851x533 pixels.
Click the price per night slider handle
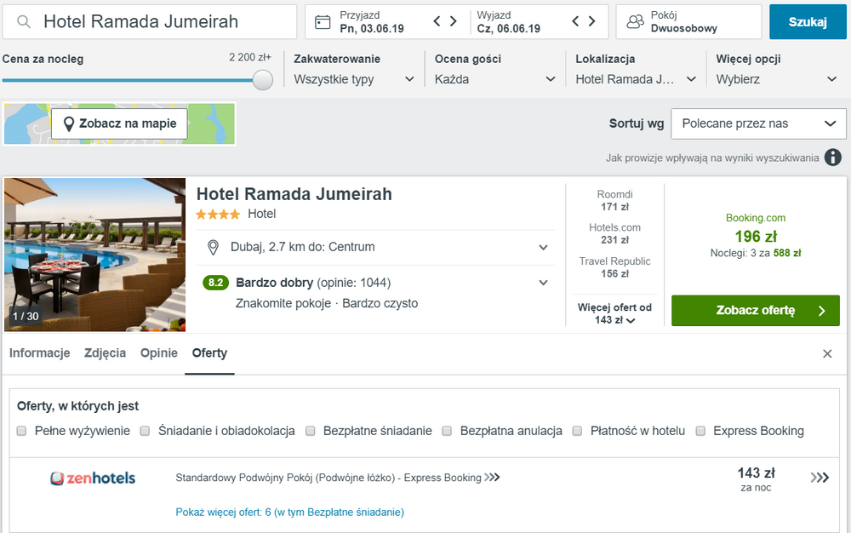[x=263, y=80]
